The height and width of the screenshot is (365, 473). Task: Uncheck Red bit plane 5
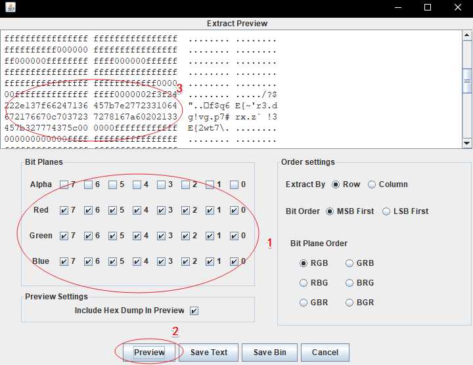(112, 210)
